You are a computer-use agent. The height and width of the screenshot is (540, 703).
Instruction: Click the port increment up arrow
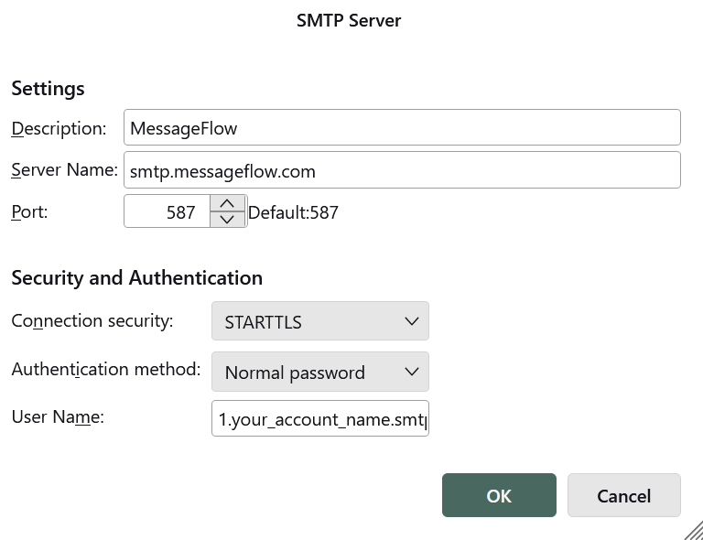point(227,204)
